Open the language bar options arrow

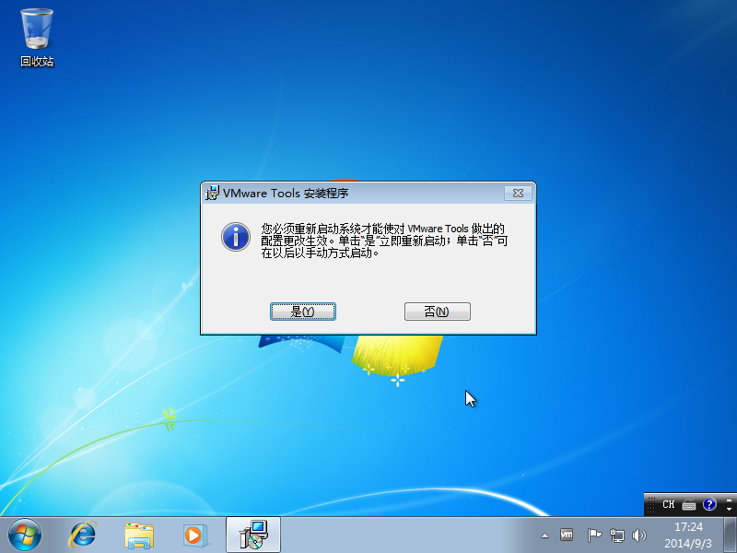point(729,510)
